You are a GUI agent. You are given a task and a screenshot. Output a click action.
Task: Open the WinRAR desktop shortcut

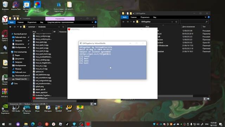59,109
